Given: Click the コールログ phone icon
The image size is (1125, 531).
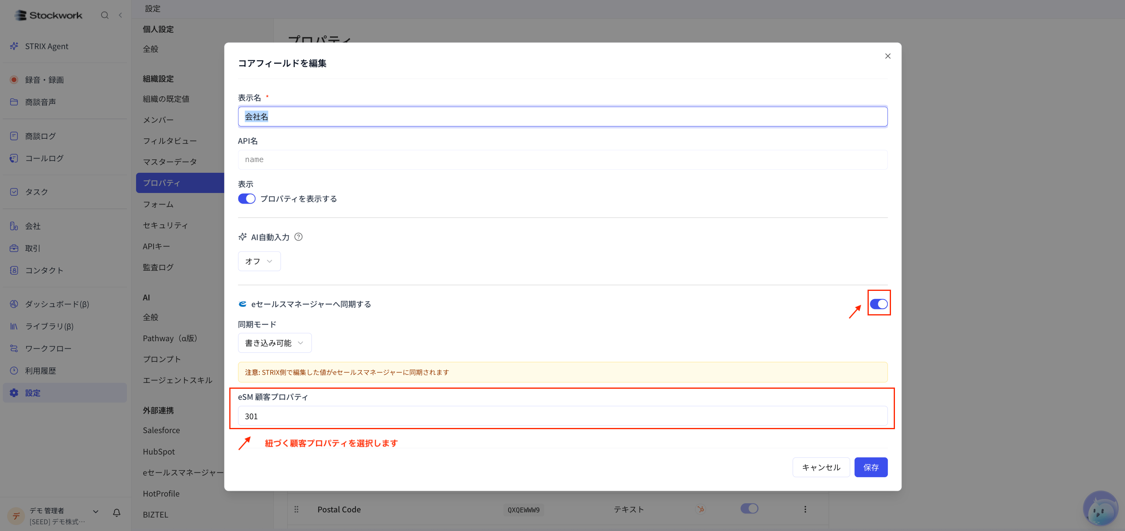Looking at the screenshot, I should click(x=14, y=158).
